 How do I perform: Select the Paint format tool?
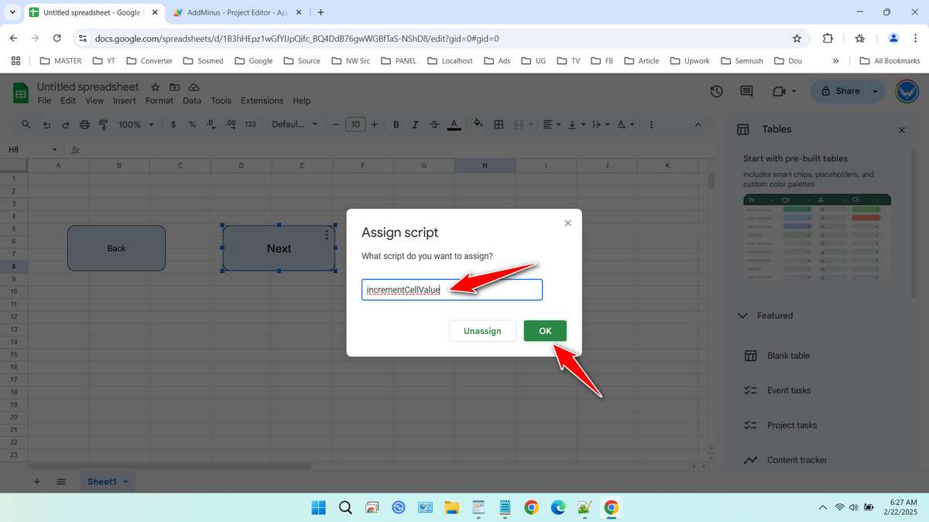coord(104,124)
